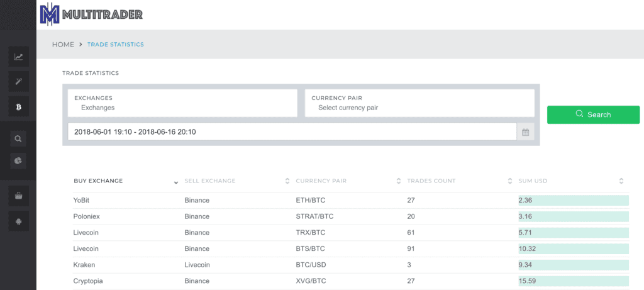Image resolution: width=644 pixels, height=290 pixels.
Task: Sort by BUY EXCHANGE column
Action: pyautogui.click(x=126, y=181)
